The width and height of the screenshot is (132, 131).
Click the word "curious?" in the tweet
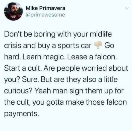pos(18,91)
